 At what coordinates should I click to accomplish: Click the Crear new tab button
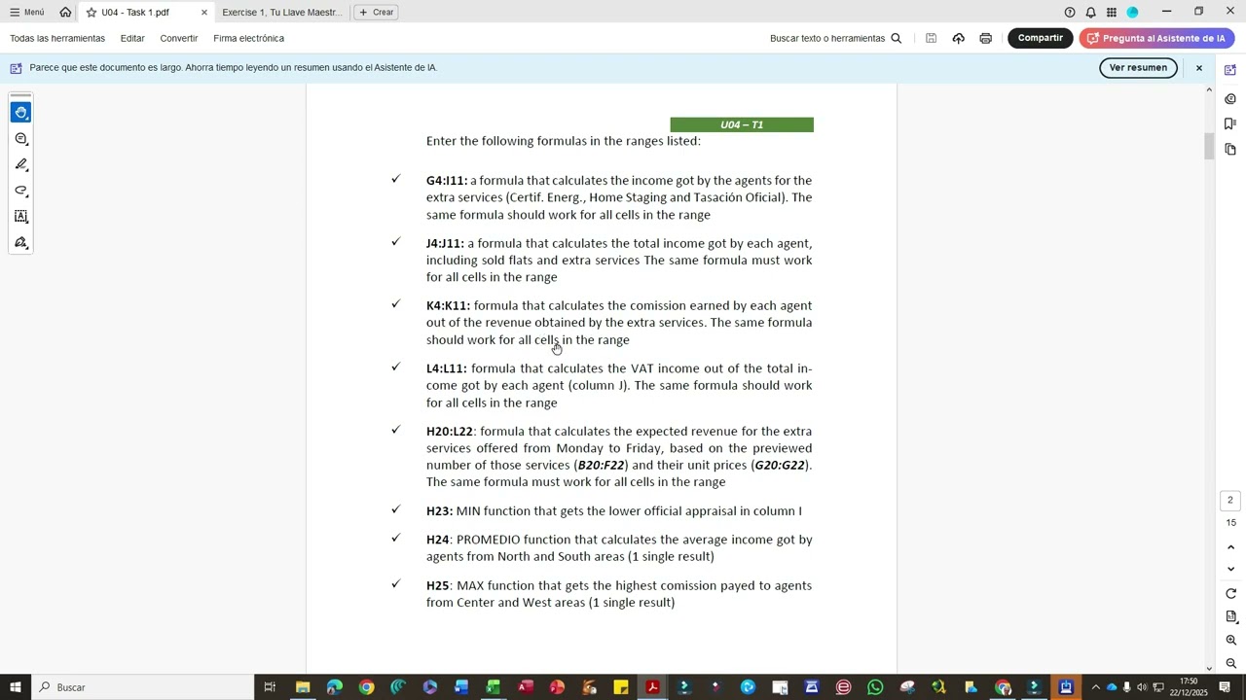tap(376, 12)
